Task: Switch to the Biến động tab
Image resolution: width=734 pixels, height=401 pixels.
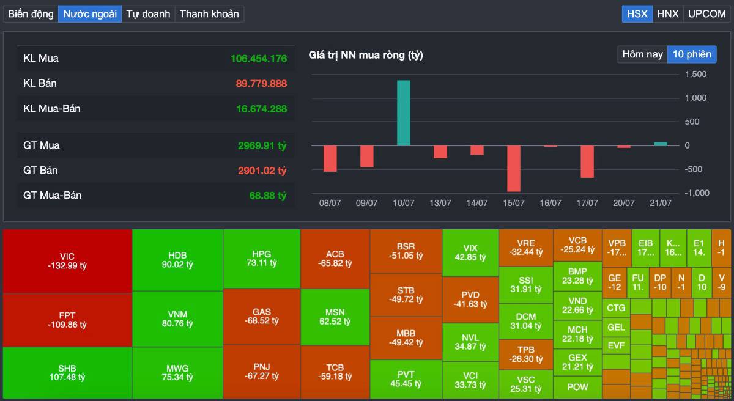Action: coord(31,13)
